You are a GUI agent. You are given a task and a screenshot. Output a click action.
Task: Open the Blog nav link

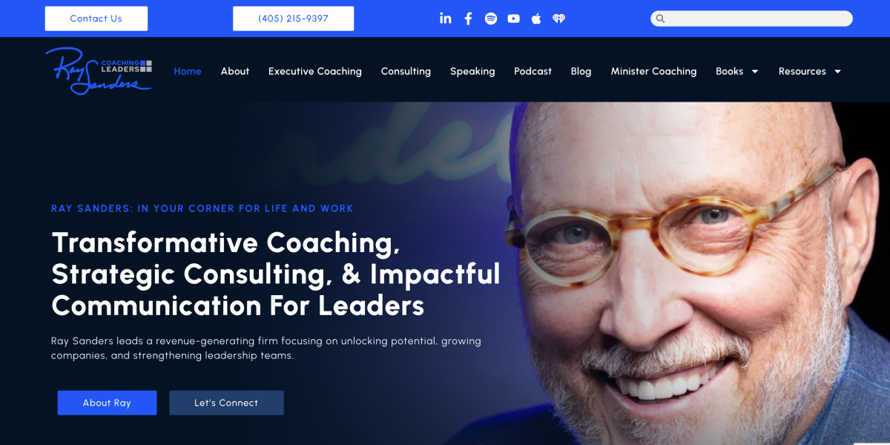(581, 71)
